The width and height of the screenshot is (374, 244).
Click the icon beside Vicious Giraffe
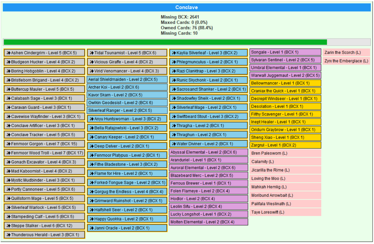[92, 62]
